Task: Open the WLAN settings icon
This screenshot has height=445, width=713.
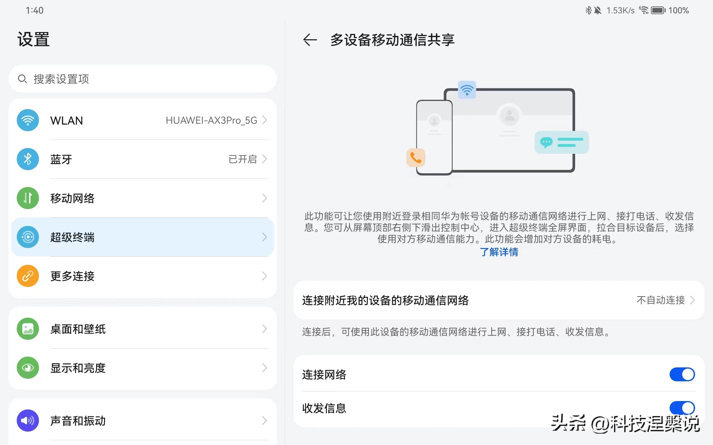Action: click(x=27, y=120)
